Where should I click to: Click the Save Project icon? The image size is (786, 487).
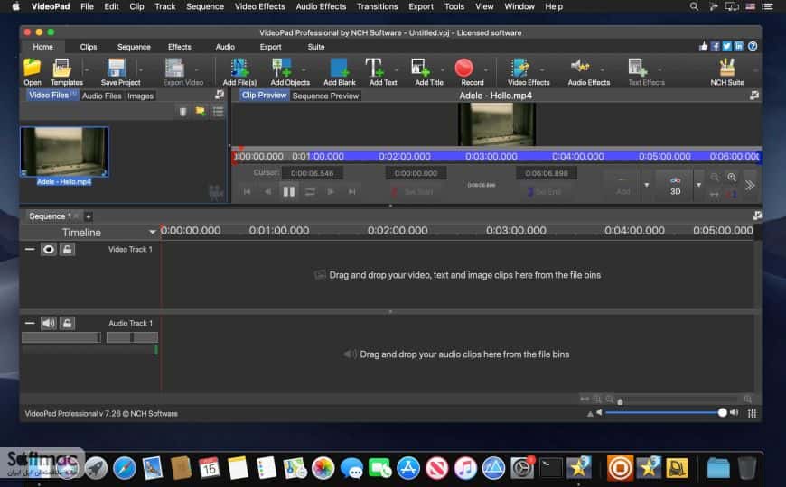[120, 71]
